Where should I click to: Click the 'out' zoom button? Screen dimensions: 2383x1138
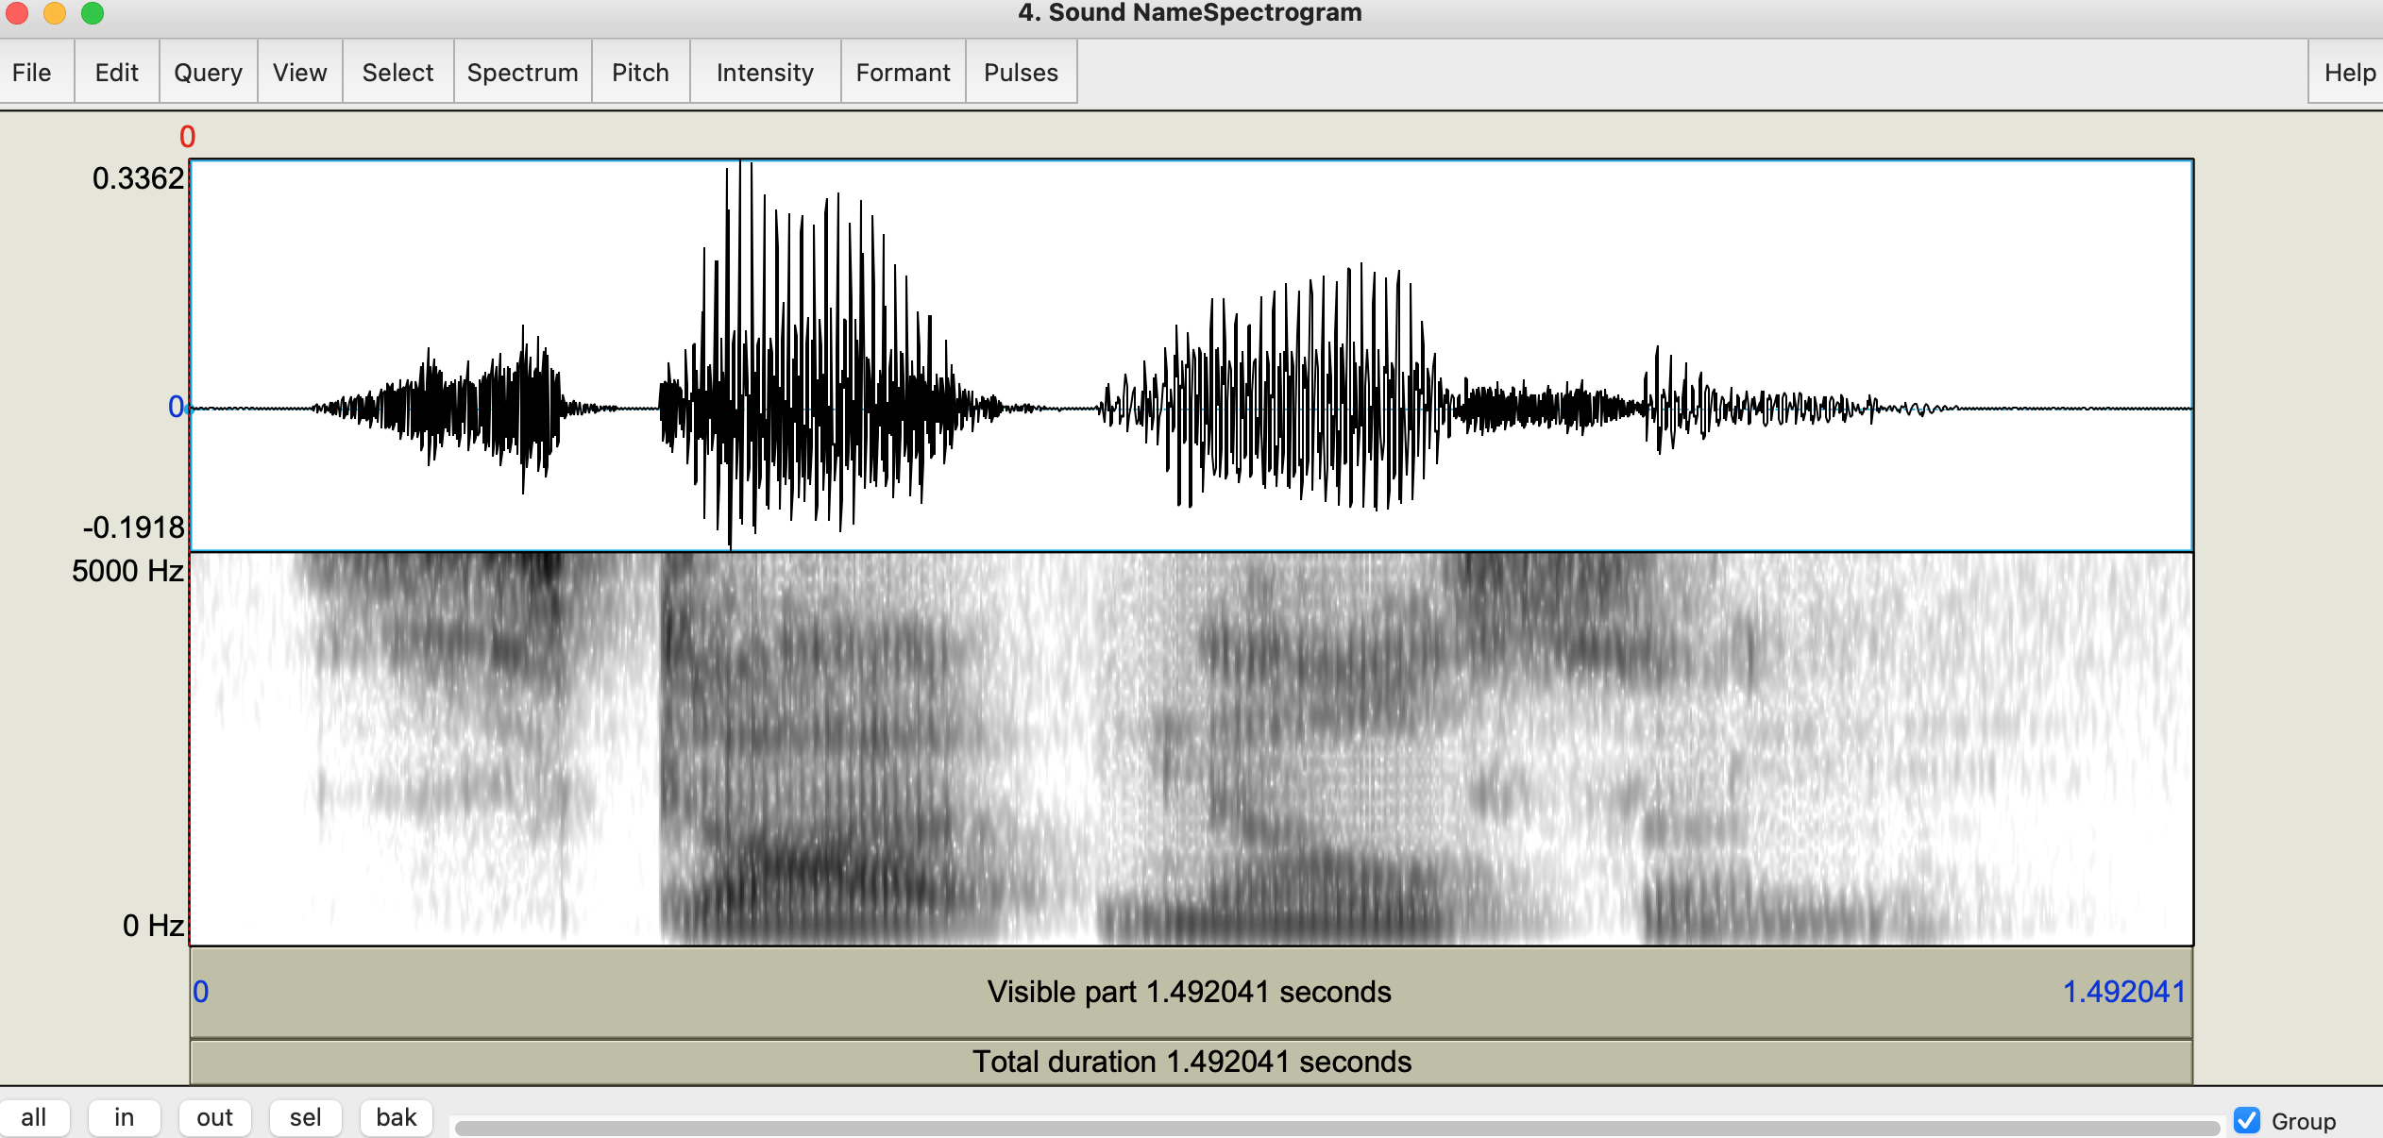coord(214,1118)
